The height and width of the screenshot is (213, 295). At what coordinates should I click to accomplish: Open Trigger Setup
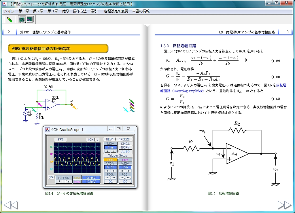118,155
